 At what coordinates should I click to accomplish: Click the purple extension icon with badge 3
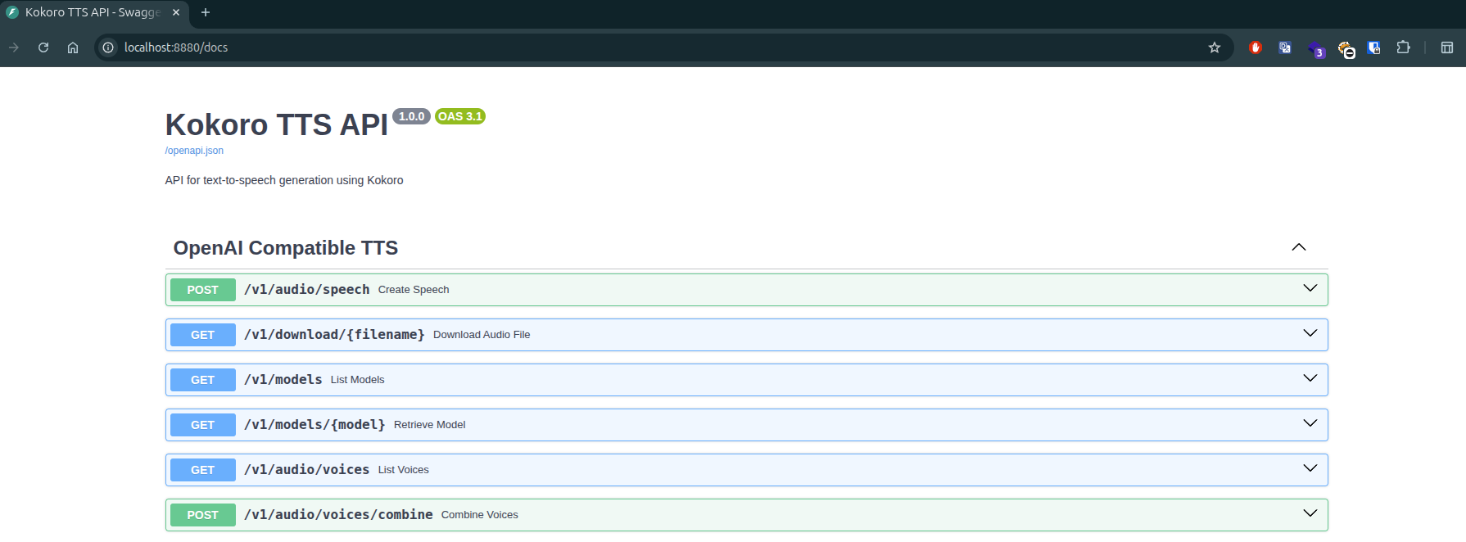[1314, 48]
